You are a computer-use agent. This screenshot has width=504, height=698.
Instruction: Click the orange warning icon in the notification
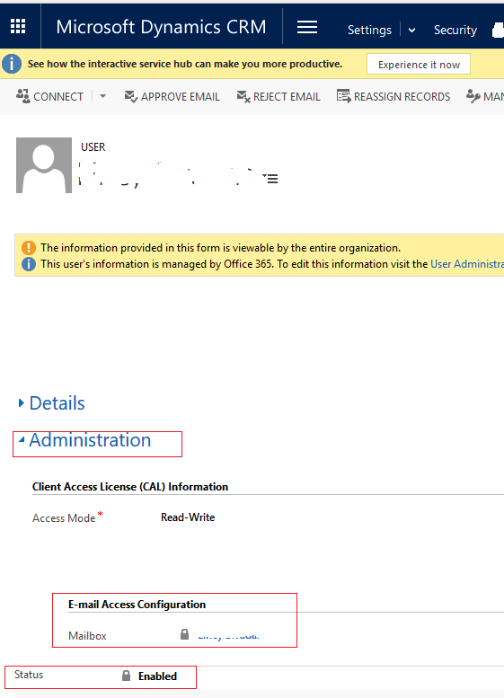[x=29, y=248]
